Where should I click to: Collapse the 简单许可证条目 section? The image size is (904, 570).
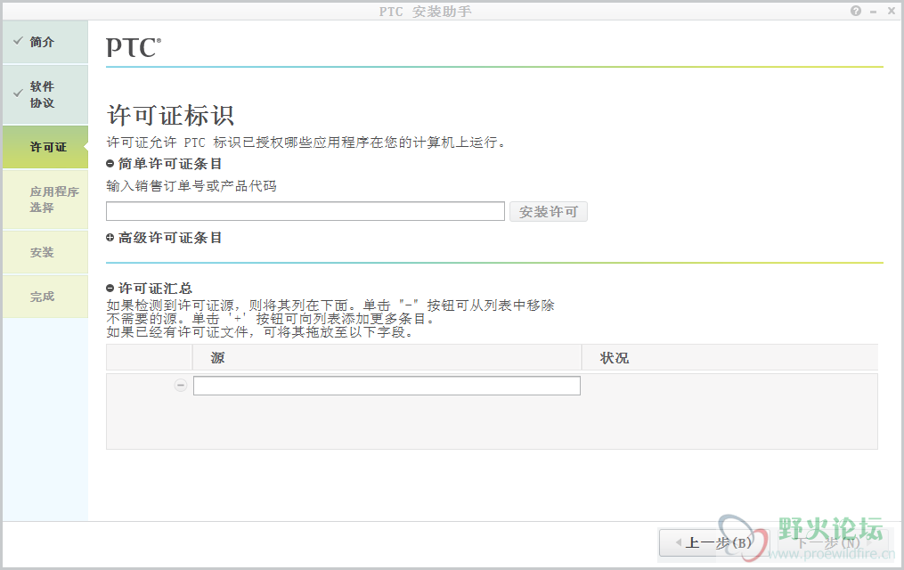click(110, 164)
